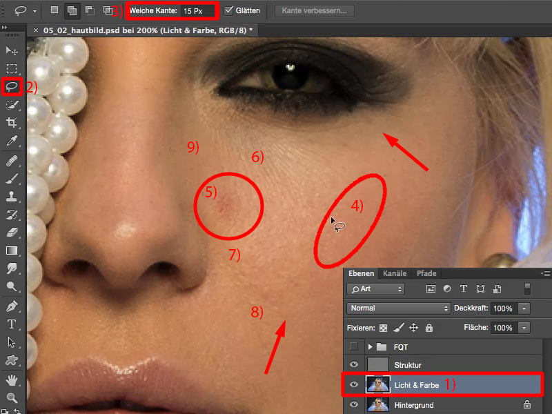Viewport: 552px width, 414px height.
Task: Switch to the Kanäle tab
Action: 395,273
